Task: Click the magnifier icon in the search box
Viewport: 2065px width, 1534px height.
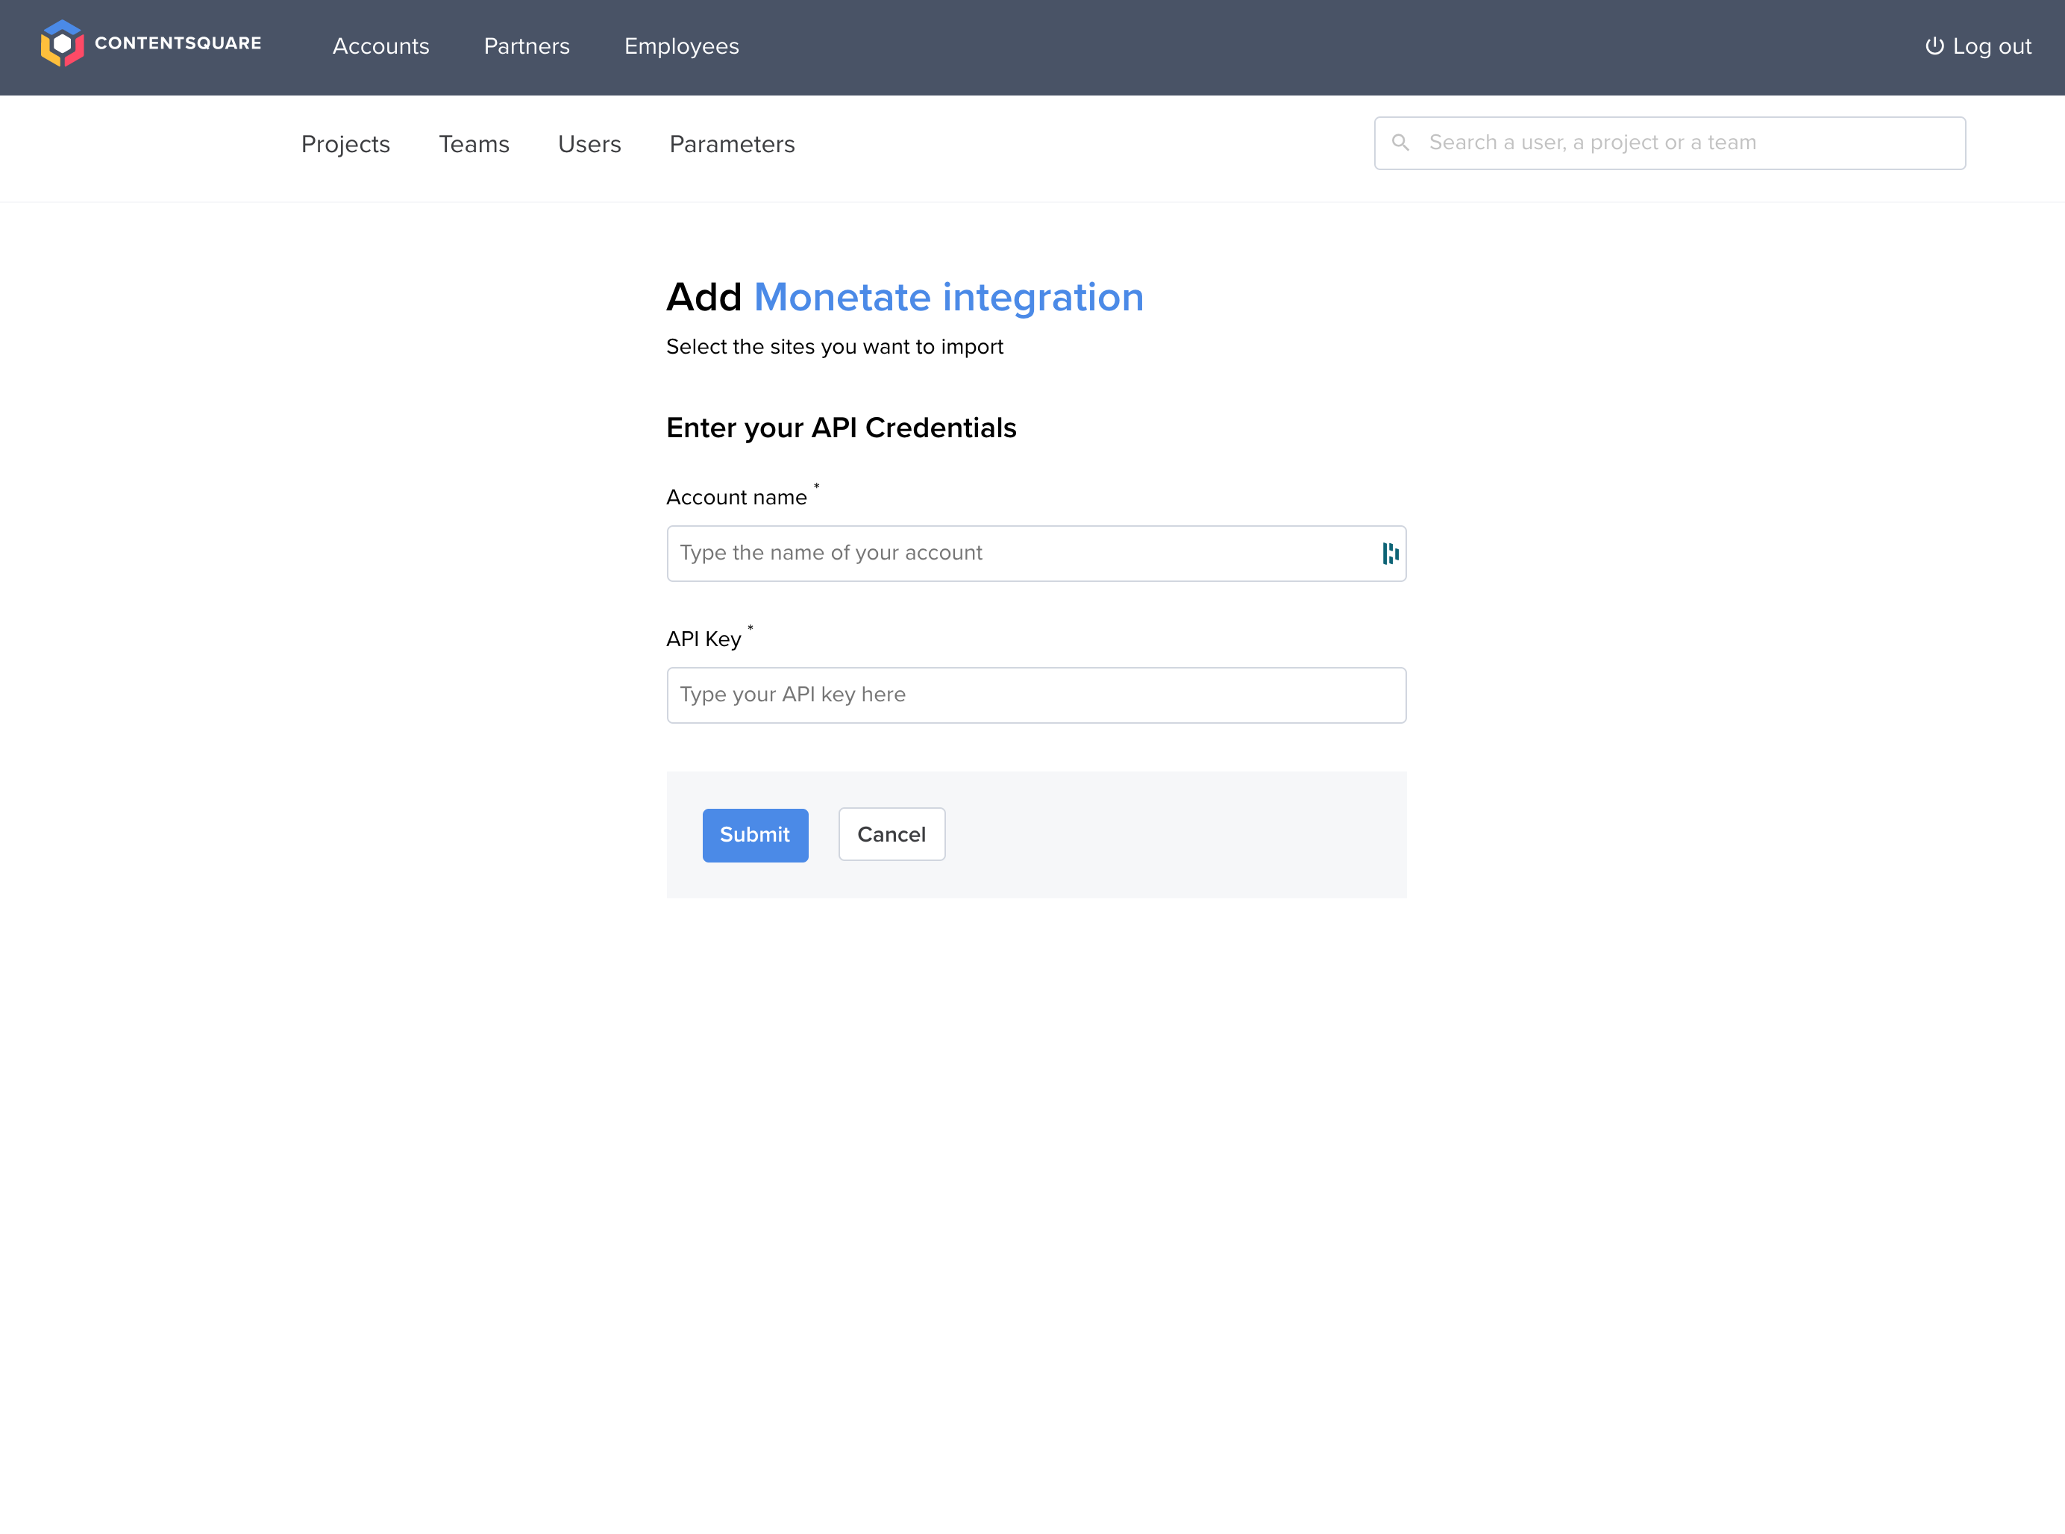Action: [x=1401, y=142]
